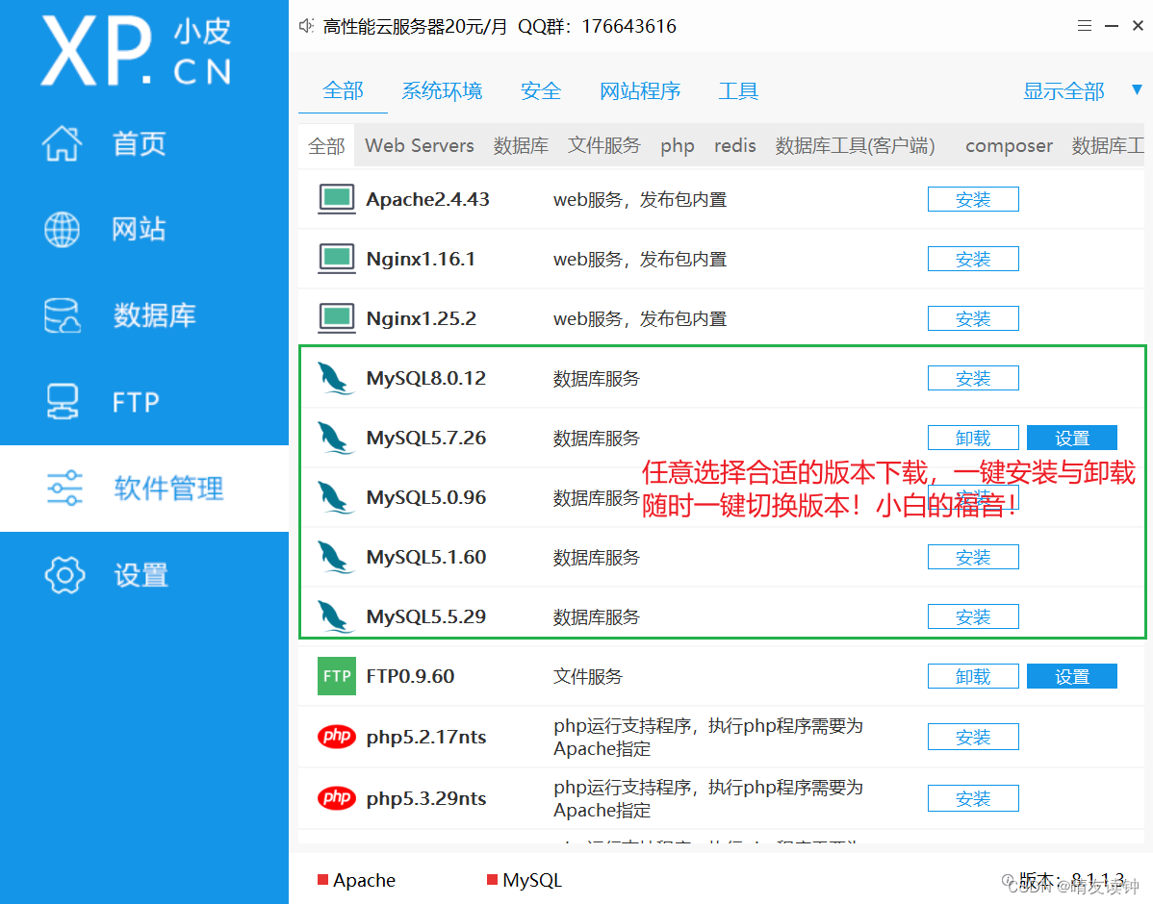Open the 软件管理 sidebar item
The image size is (1153, 904).
(x=144, y=488)
